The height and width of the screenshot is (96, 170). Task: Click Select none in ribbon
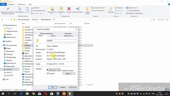pyautogui.click(x=133, y=11)
